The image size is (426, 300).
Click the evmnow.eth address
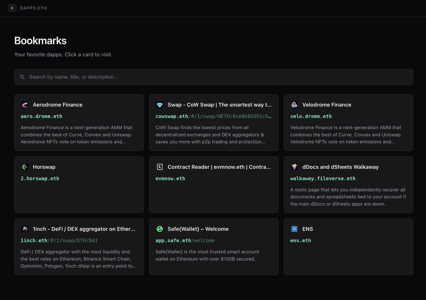pyautogui.click(x=170, y=178)
